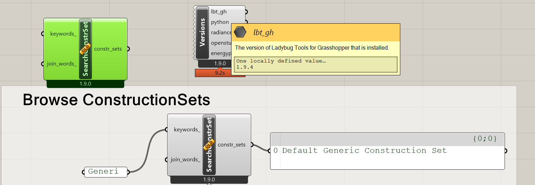Click output grip of Construction Set panel
535x185 pixels.
[505, 151]
